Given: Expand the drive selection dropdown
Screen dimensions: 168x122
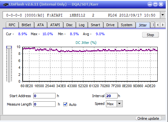Looking at the screenshot, I should [163, 15].
